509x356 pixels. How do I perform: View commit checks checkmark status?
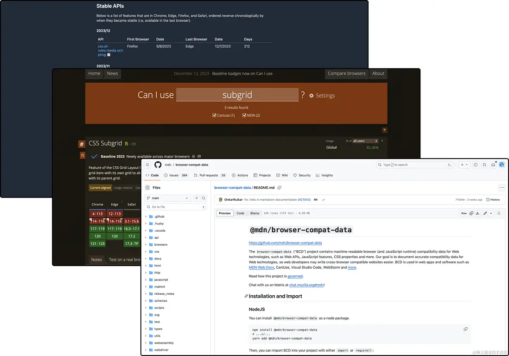323,200
